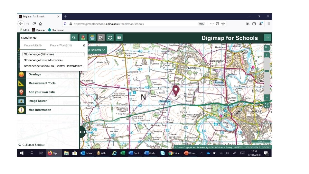Open the Outlook Inbox taskbar item

tap(87, 153)
